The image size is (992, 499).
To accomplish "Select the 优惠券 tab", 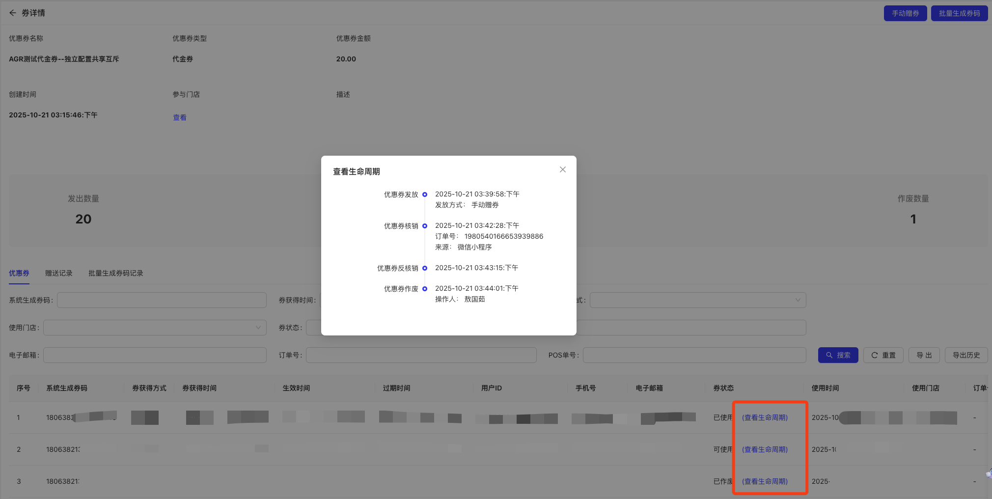I will coord(19,273).
